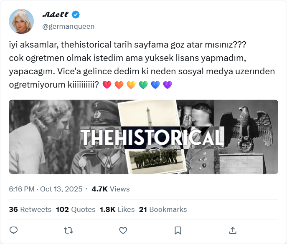Click the blue verified badge next to Adell

76,15
